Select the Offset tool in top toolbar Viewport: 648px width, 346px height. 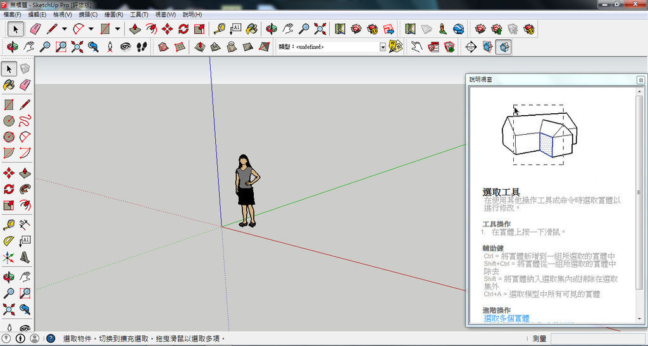point(151,29)
